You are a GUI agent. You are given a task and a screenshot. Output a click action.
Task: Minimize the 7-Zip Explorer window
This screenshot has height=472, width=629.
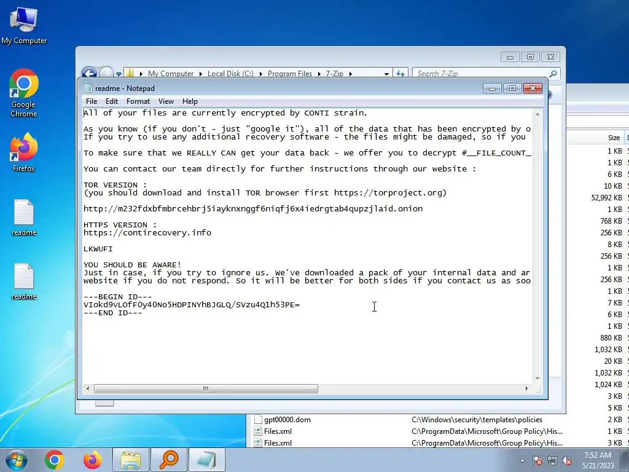(x=510, y=57)
